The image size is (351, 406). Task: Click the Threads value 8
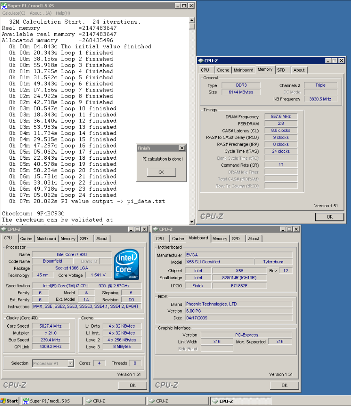point(135,363)
